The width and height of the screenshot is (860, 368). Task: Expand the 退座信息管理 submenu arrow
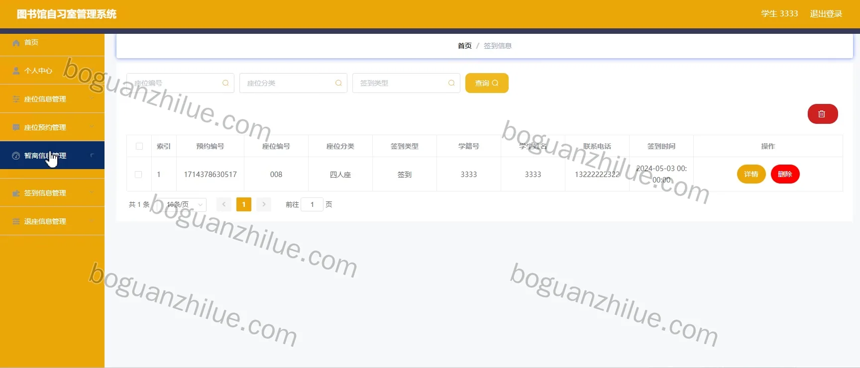92,221
